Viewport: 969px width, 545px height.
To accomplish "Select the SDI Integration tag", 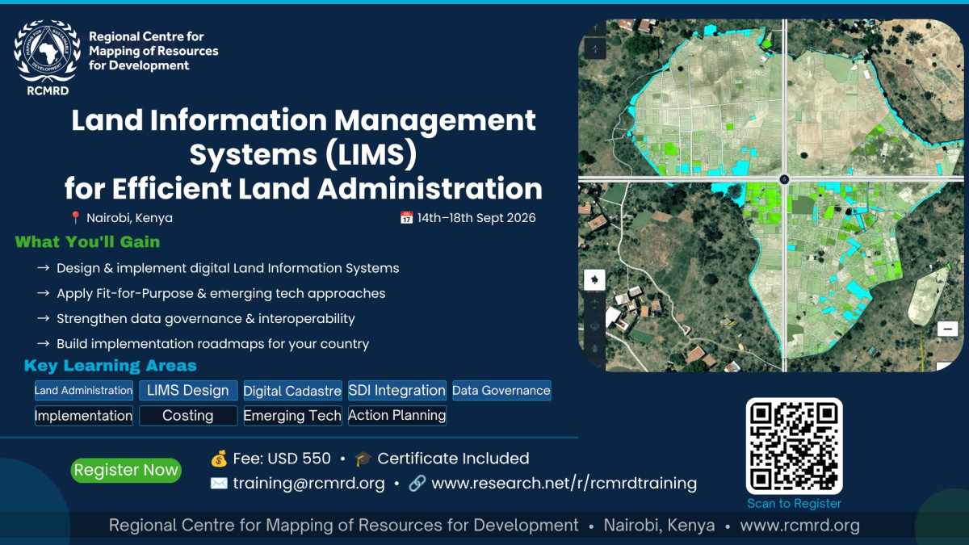I will (396, 391).
